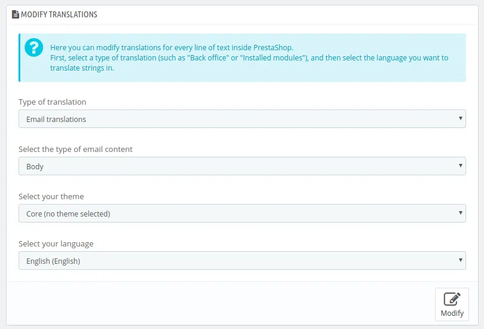The width and height of the screenshot is (484, 329).
Task: Click the 'Select your theme' label
Action: (x=51, y=196)
